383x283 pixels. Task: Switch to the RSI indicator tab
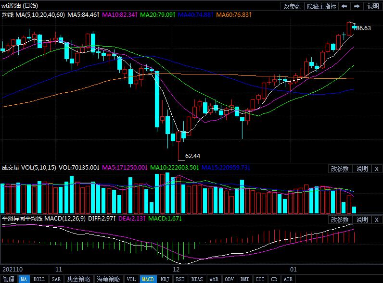point(180,279)
